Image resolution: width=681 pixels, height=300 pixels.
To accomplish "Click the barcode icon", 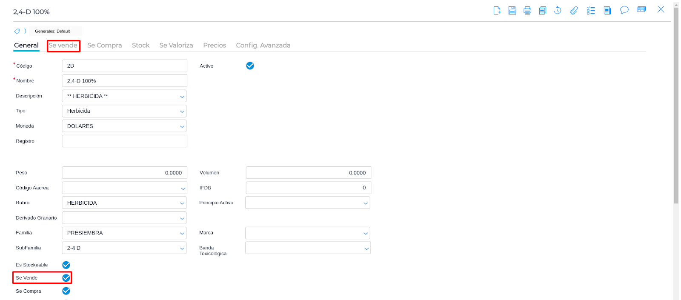I will tap(641, 9).
